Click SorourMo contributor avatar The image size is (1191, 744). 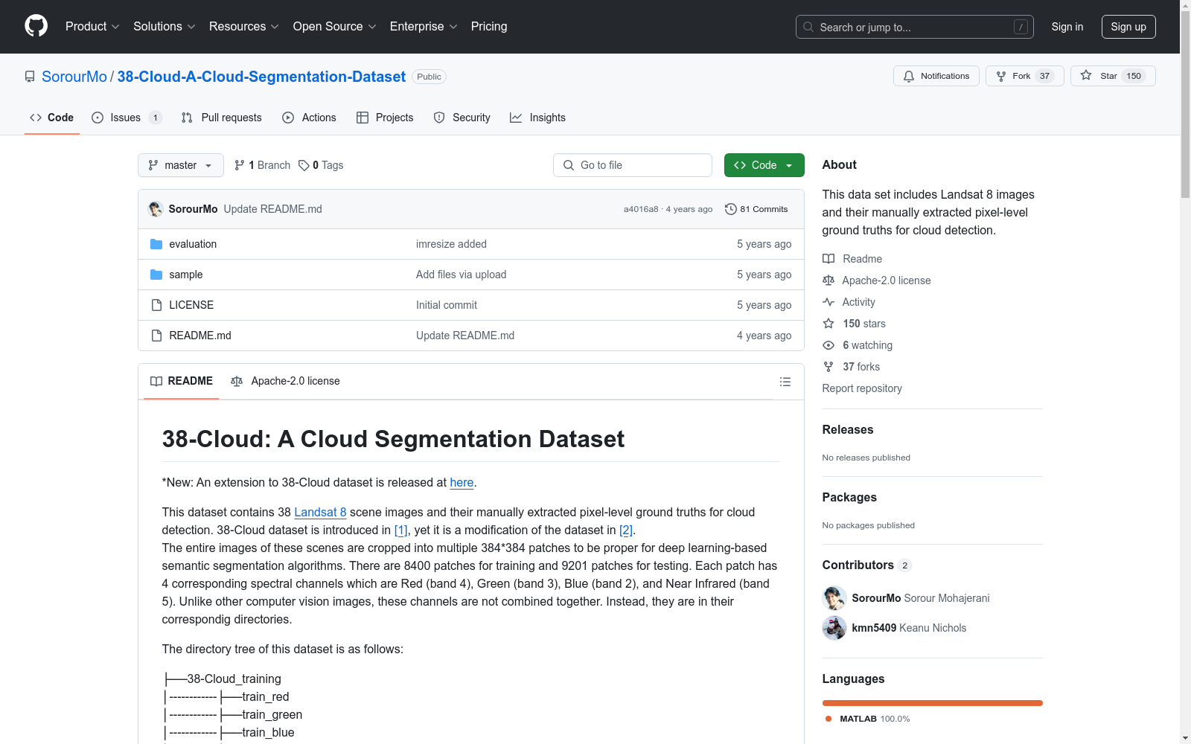click(834, 598)
